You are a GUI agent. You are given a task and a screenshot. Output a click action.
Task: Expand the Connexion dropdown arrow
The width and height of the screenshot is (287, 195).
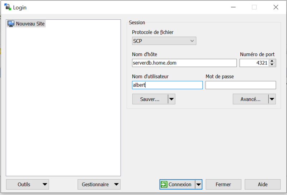[x=199, y=184]
